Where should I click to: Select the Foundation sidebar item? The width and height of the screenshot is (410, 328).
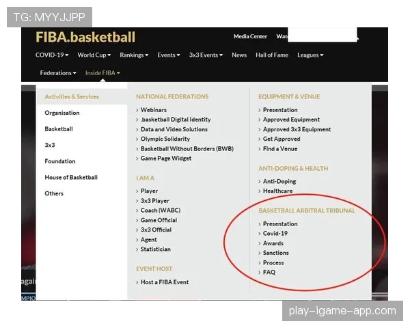[60, 161]
